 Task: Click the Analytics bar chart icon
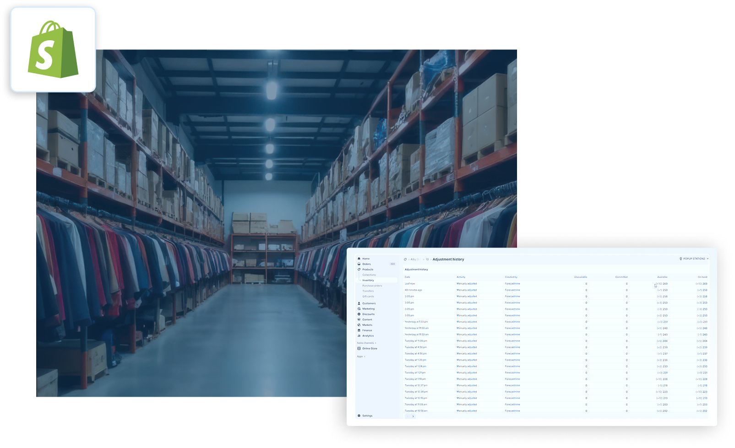[x=359, y=336]
